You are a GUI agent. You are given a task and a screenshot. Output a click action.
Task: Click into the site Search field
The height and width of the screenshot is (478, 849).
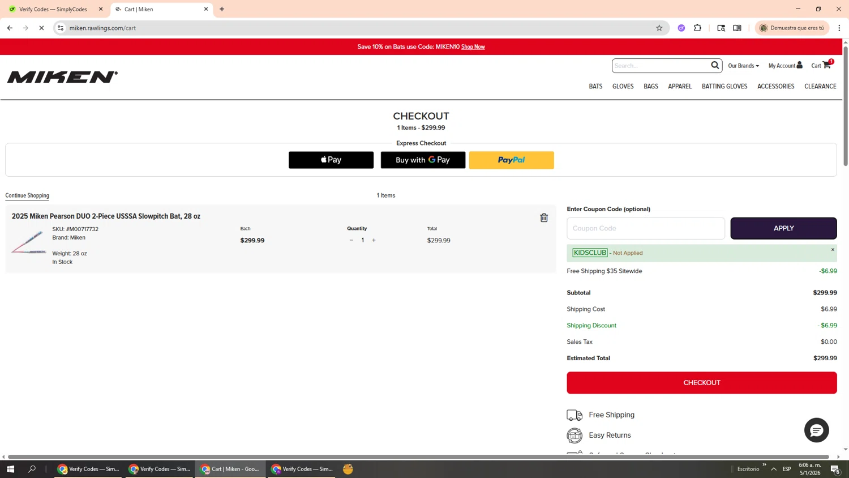click(661, 66)
